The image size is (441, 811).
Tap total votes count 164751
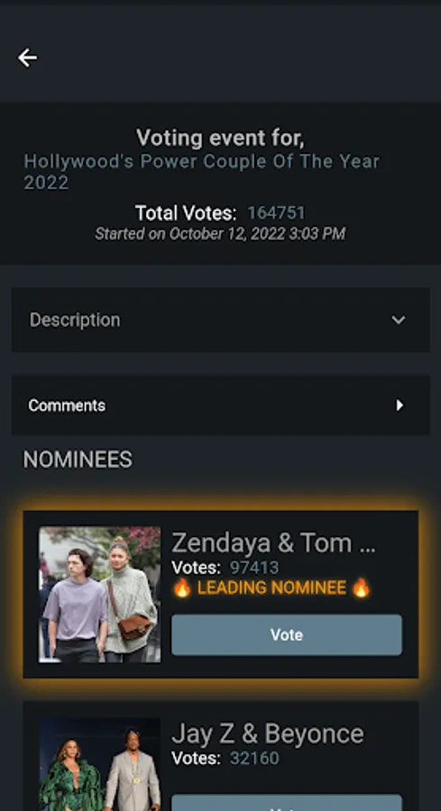[276, 213]
